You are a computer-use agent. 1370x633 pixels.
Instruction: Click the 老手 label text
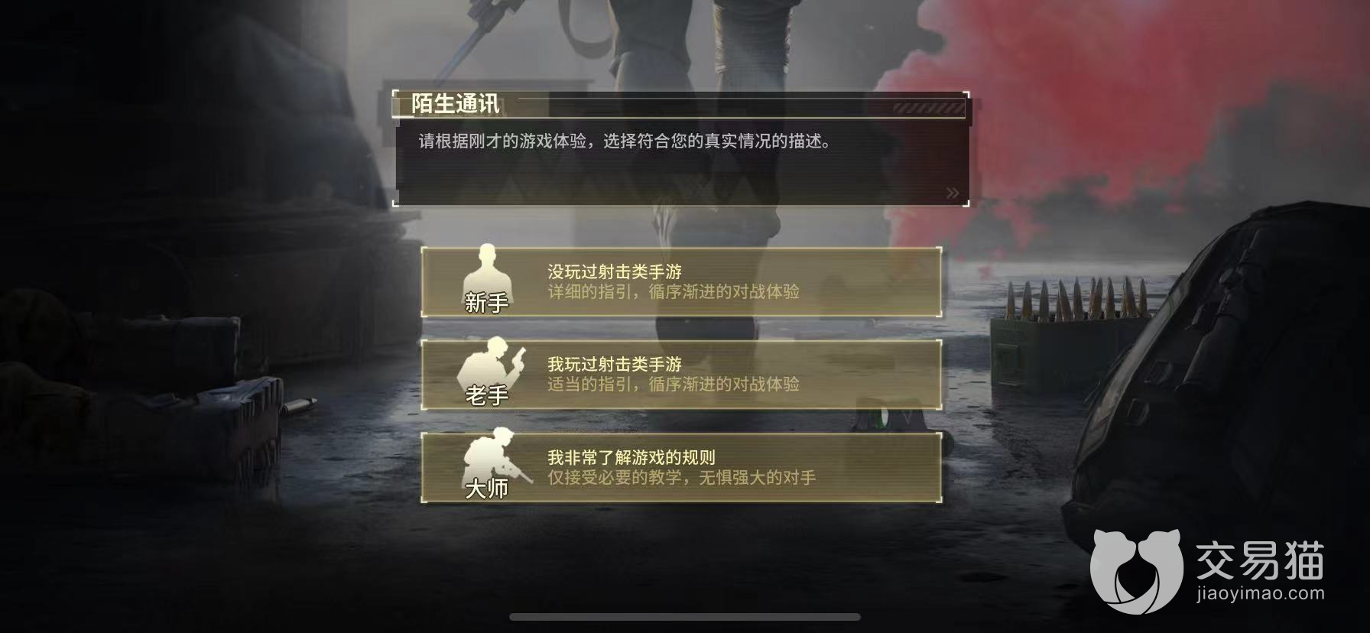(x=487, y=395)
